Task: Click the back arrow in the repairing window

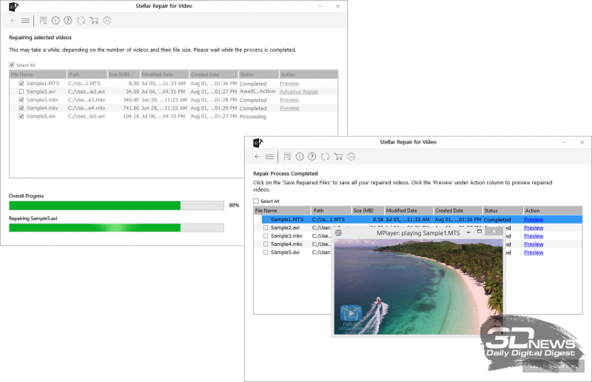Action: (13, 21)
